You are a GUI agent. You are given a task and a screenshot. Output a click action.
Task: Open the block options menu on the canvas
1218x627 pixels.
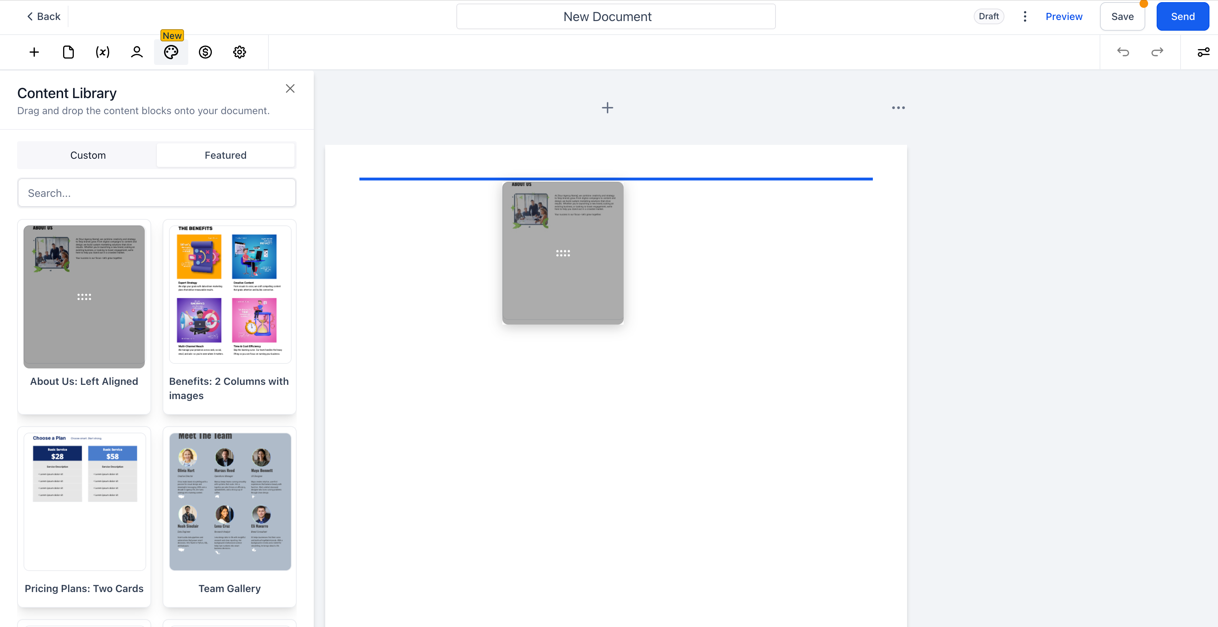(898, 108)
